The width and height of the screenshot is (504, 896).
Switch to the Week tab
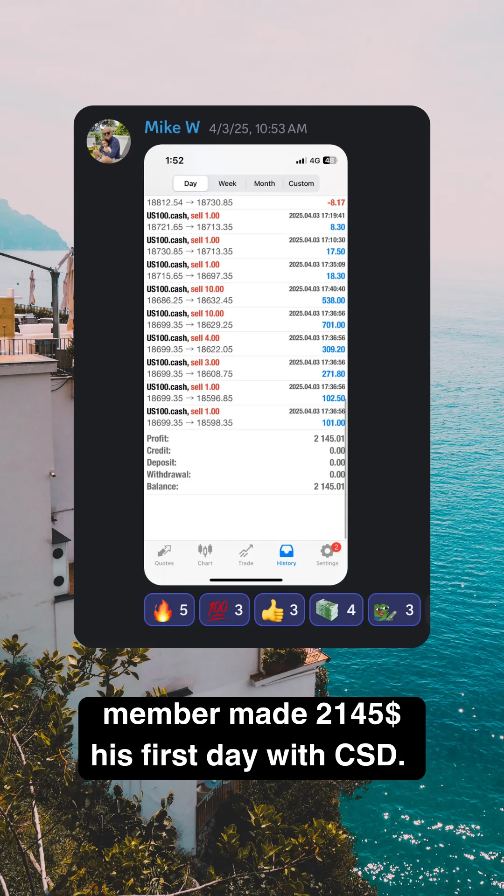227,183
